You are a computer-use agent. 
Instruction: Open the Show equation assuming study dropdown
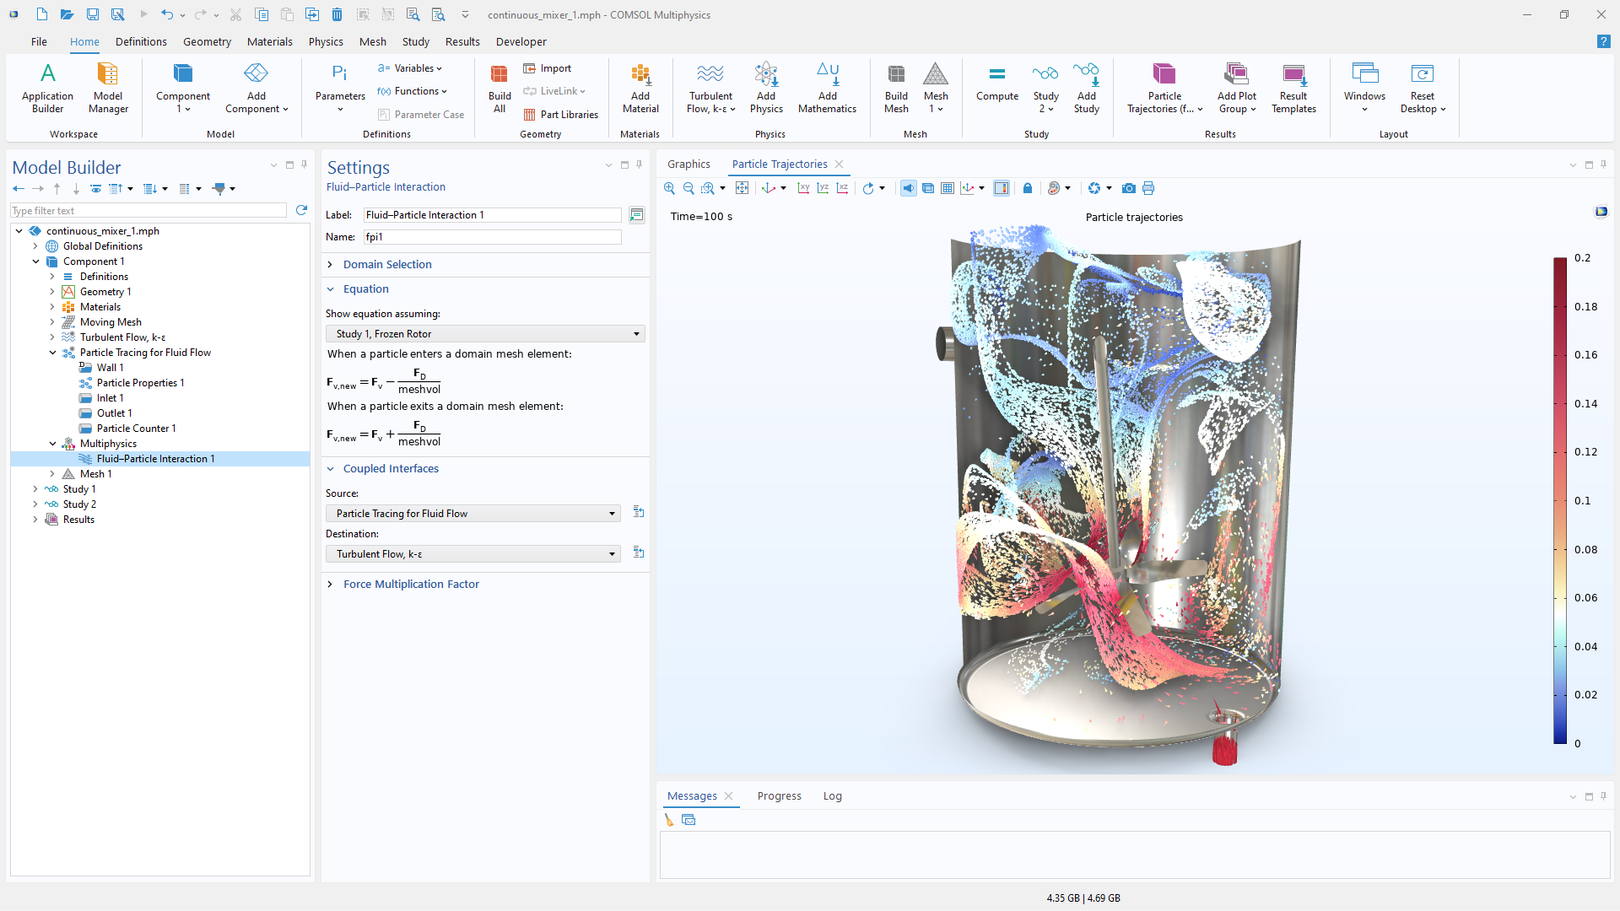[x=485, y=334]
